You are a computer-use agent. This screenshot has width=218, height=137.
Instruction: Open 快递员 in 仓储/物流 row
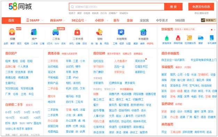[113, 127]
